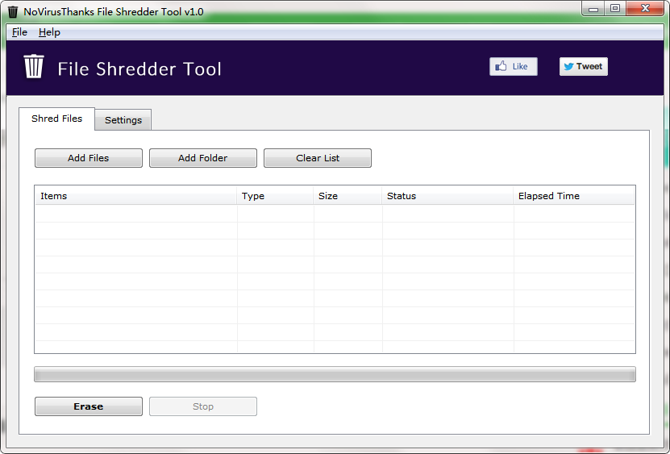The height and width of the screenshot is (454, 670).
Task: Close the File Shredder Tool window
Action: [645, 9]
